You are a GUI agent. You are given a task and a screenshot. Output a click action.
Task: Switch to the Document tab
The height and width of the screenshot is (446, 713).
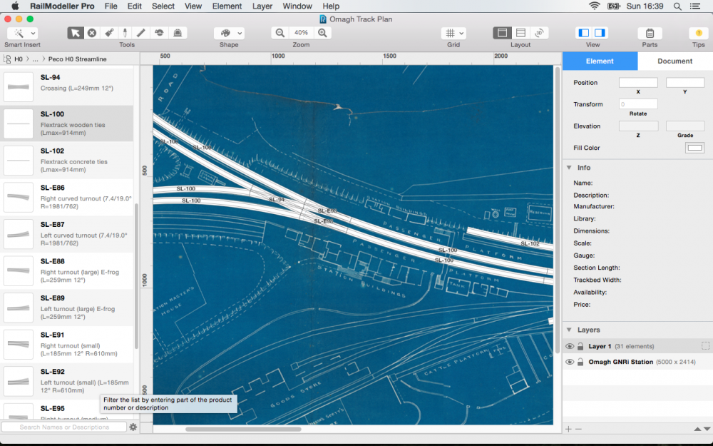coord(674,61)
